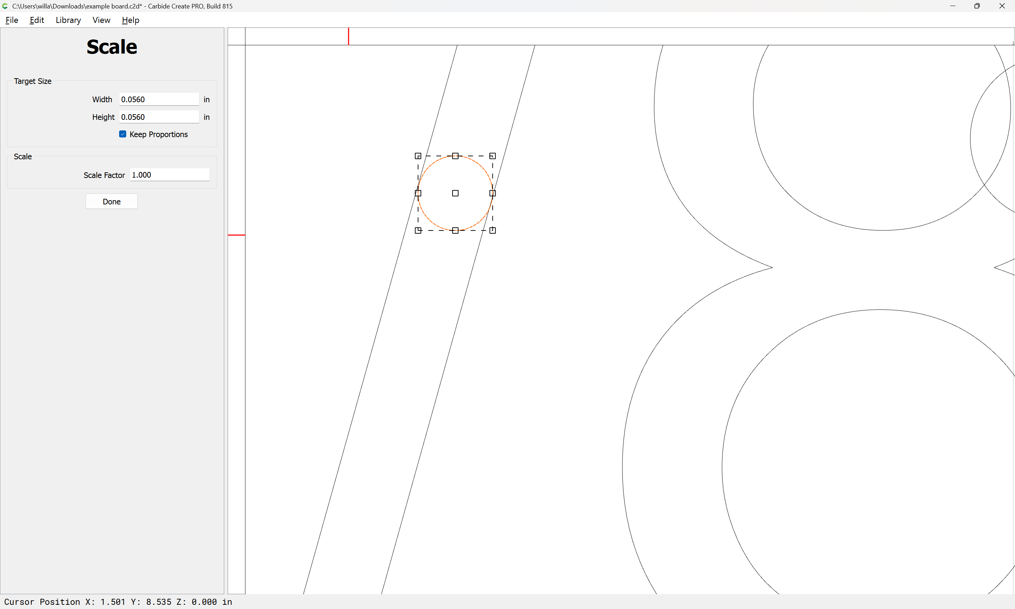Click the Scale panel heading
1015x609 pixels.
(x=112, y=47)
